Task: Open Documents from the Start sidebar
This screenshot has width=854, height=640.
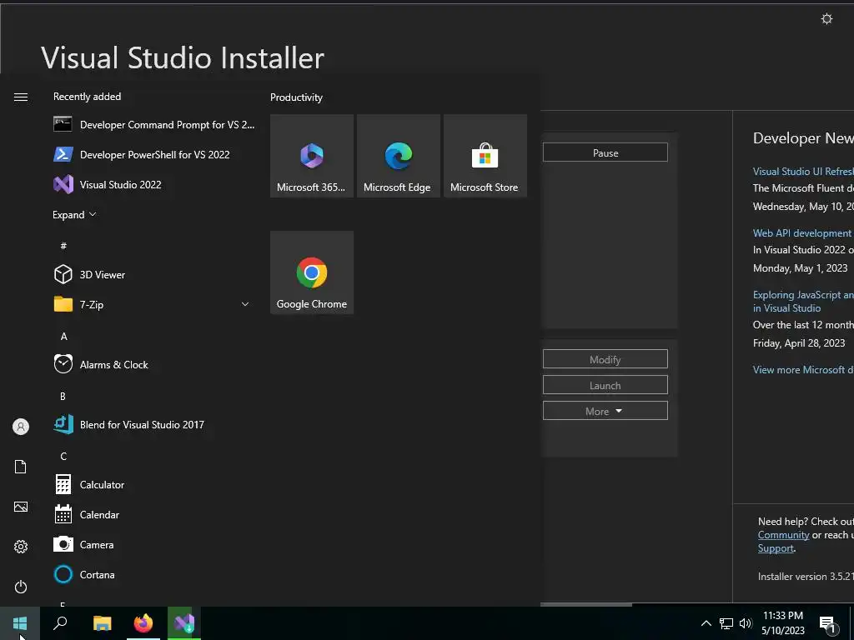Action: tap(21, 467)
